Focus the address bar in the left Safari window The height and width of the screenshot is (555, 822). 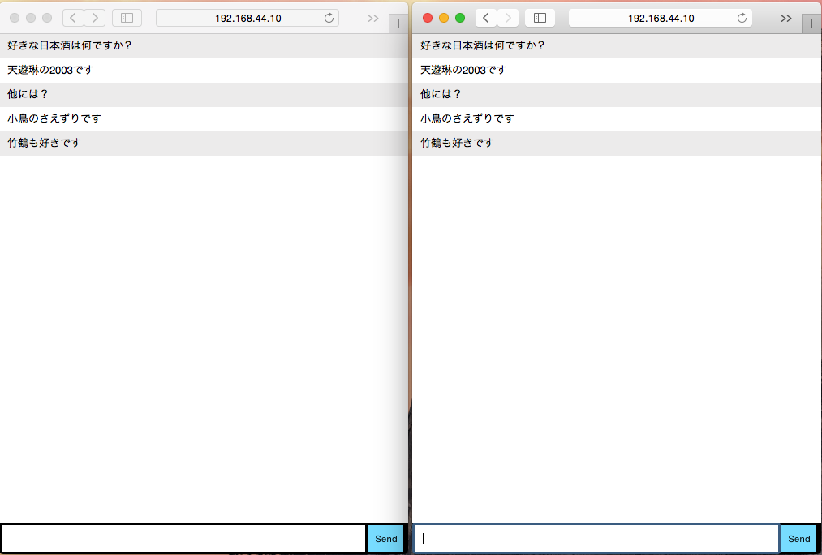pos(247,19)
